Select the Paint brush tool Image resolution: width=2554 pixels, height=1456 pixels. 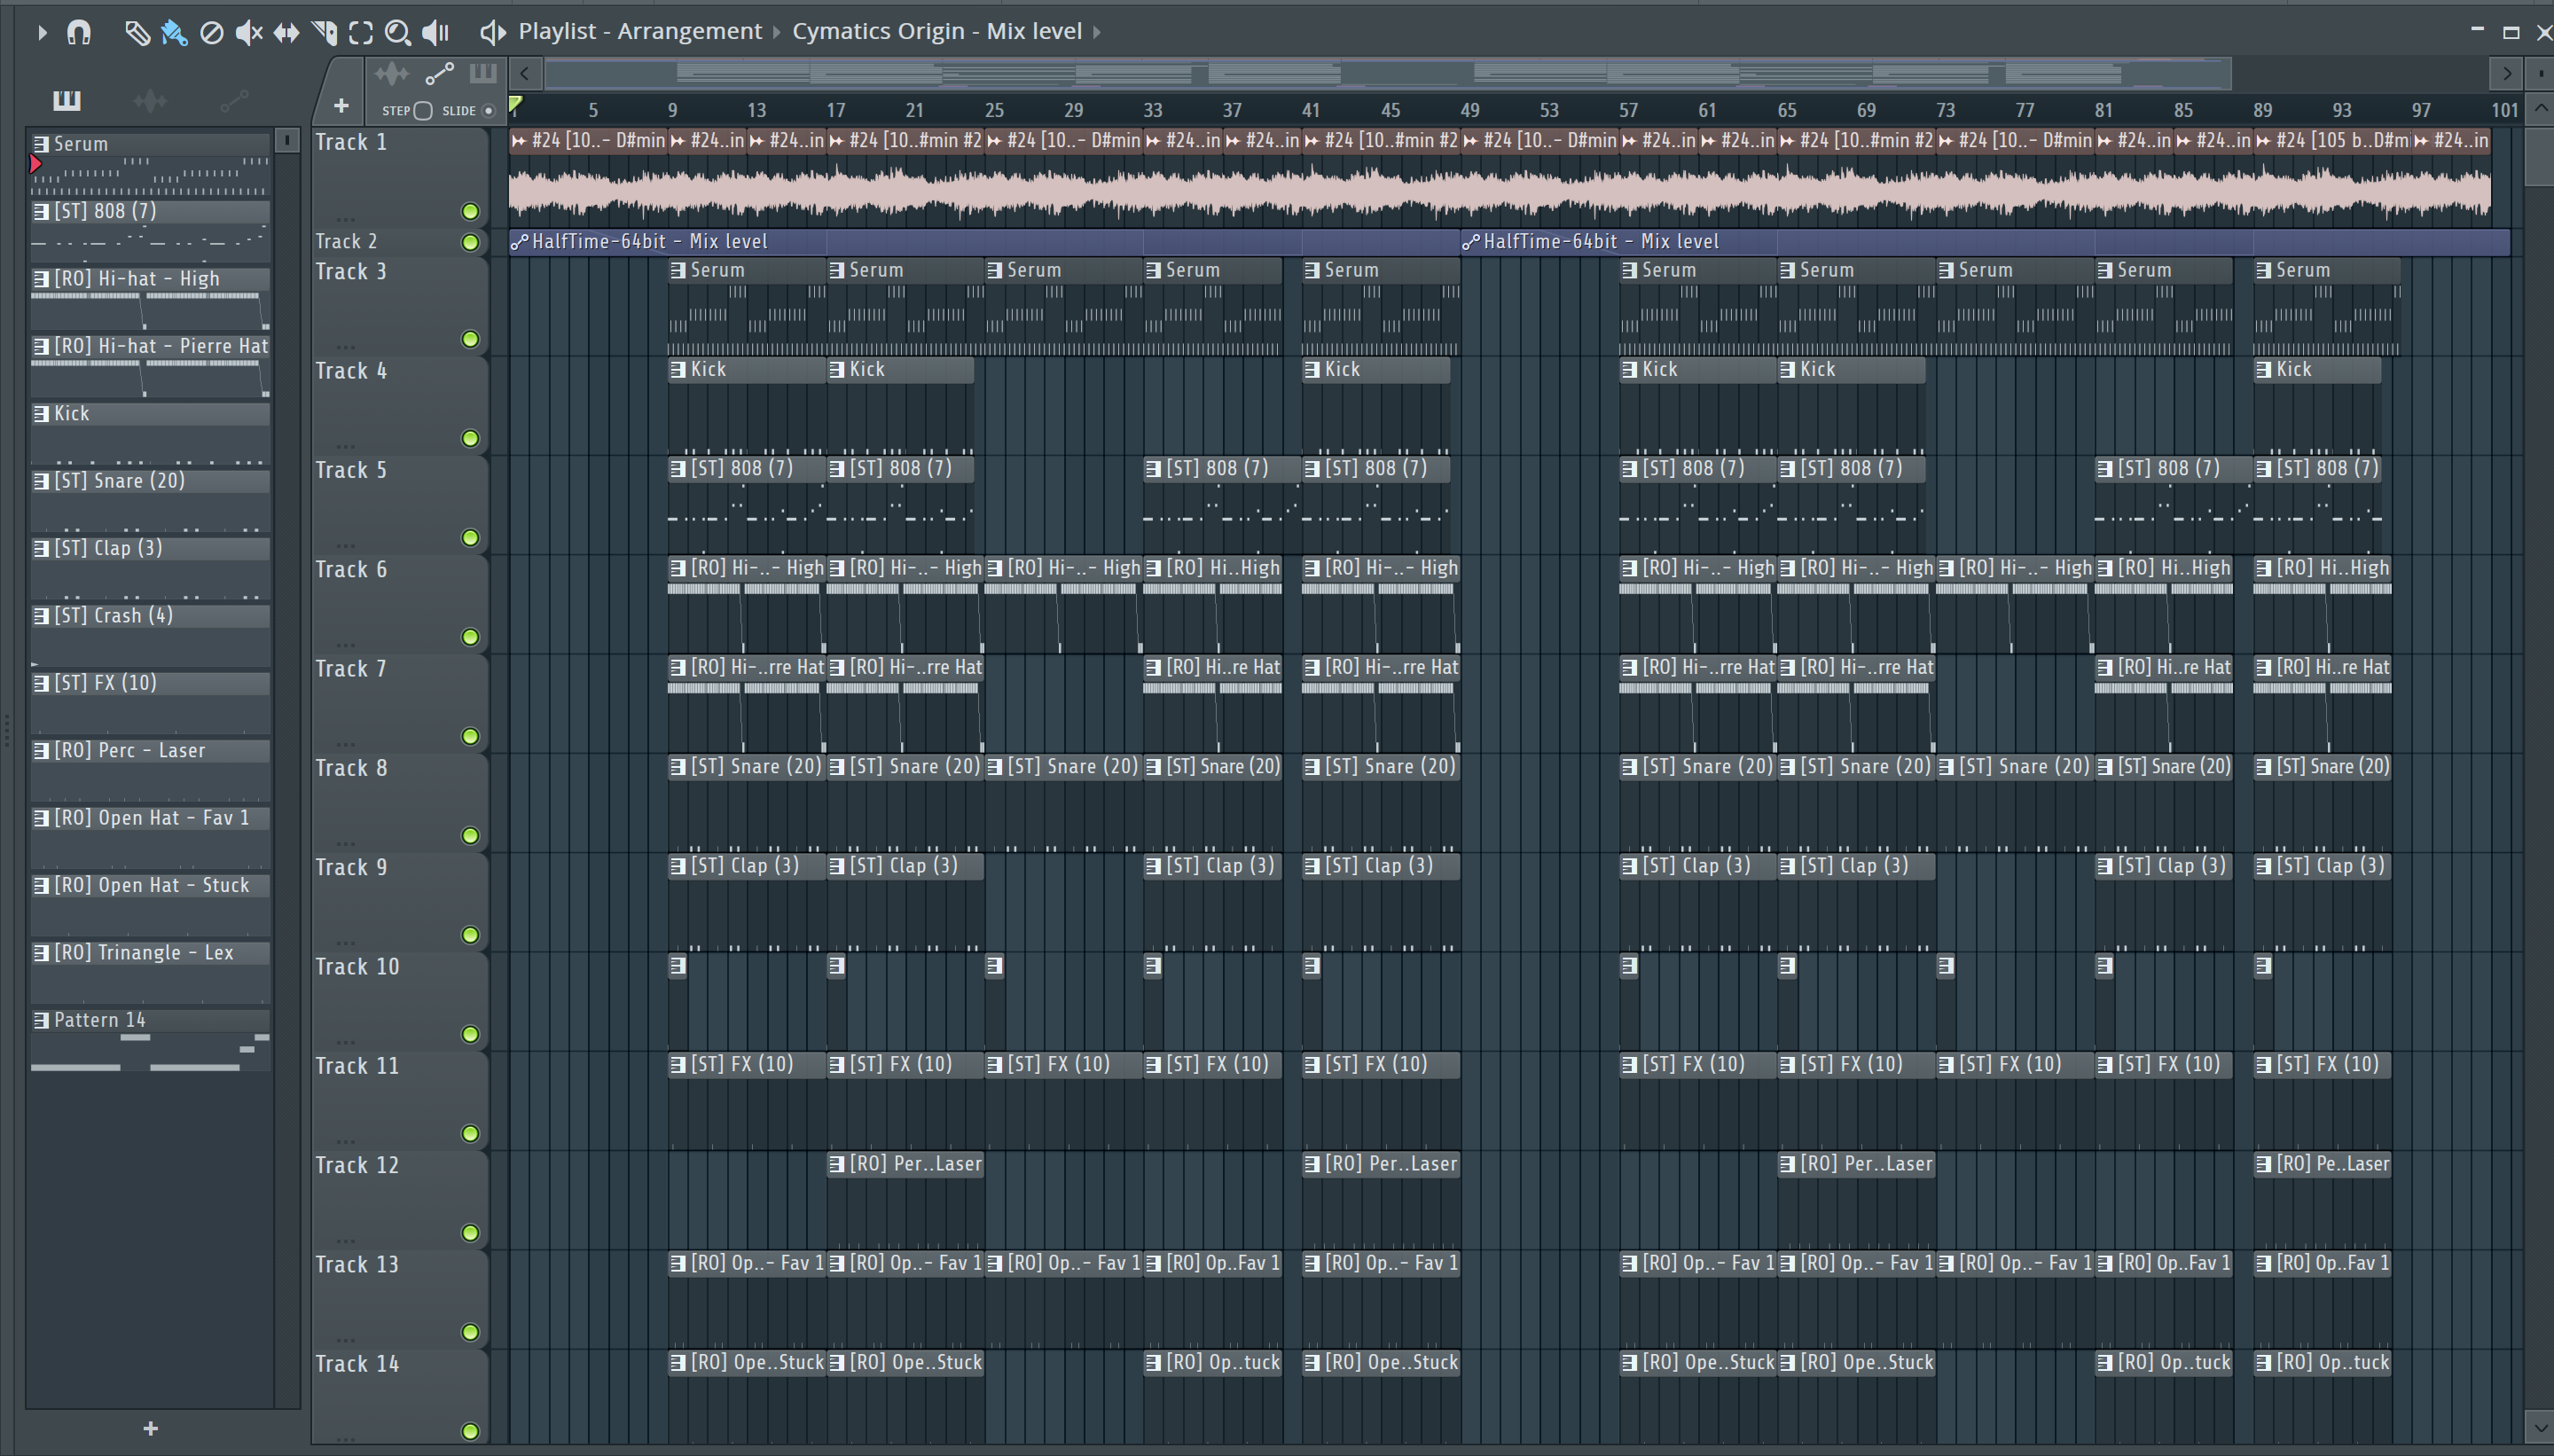coord(174,32)
